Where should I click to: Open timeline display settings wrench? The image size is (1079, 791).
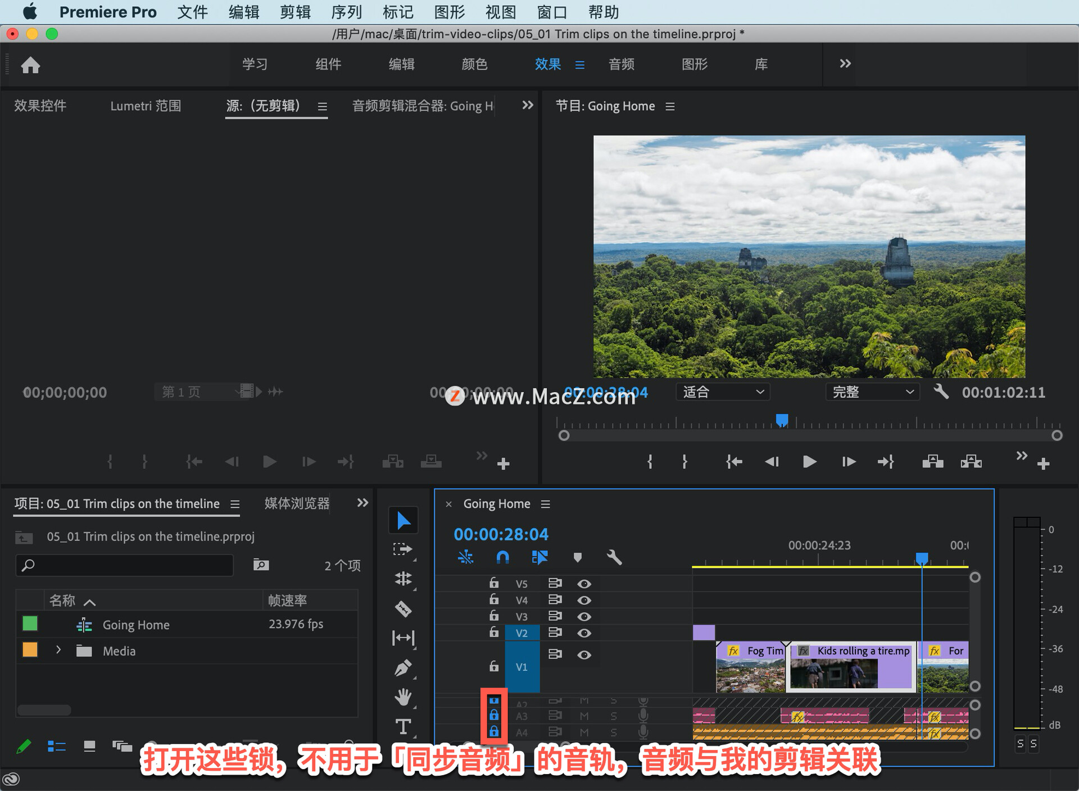[x=614, y=557]
